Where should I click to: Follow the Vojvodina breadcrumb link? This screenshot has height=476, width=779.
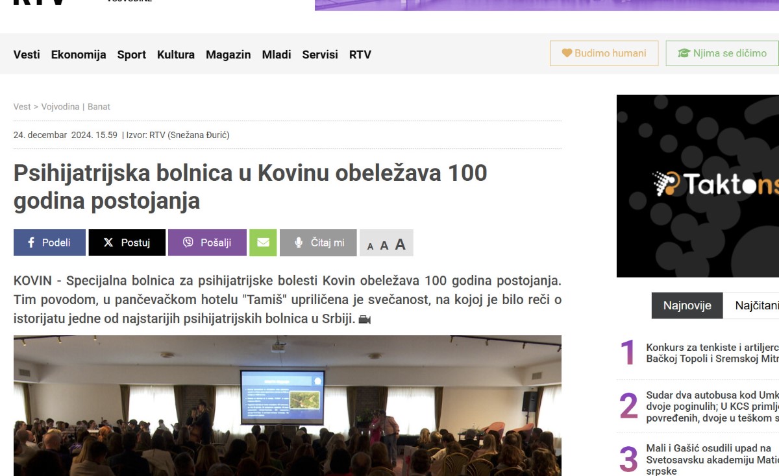60,106
